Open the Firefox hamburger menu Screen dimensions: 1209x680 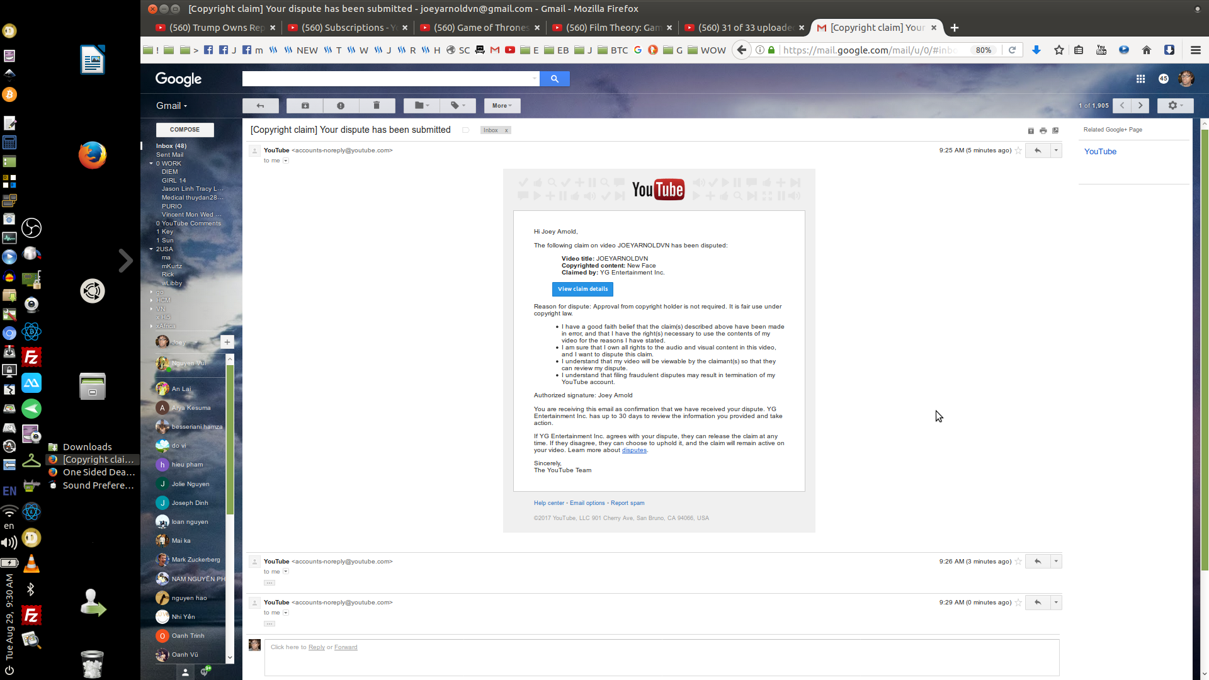point(1196,50)
